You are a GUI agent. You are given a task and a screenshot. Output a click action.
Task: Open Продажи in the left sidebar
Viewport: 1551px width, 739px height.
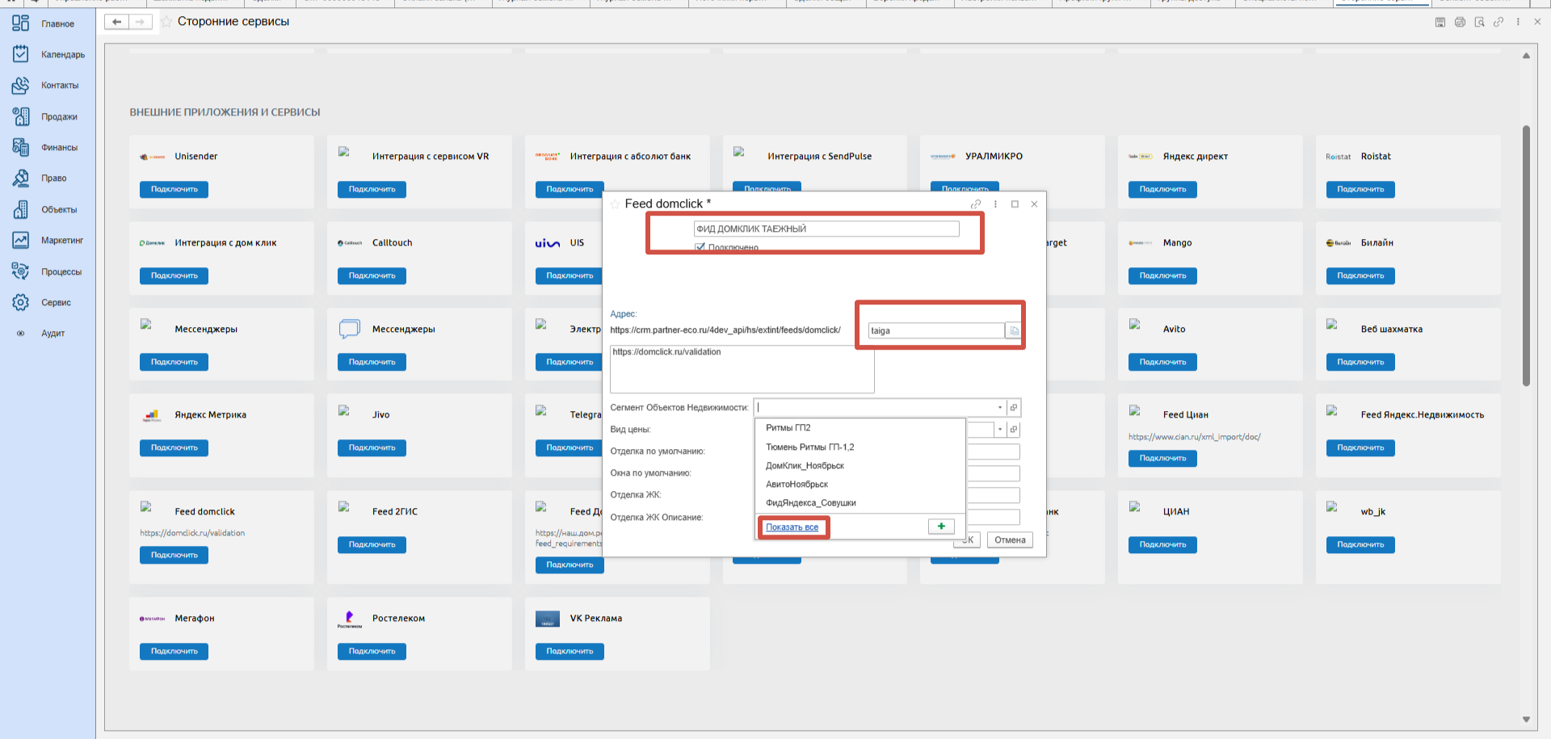coord(59,116)
